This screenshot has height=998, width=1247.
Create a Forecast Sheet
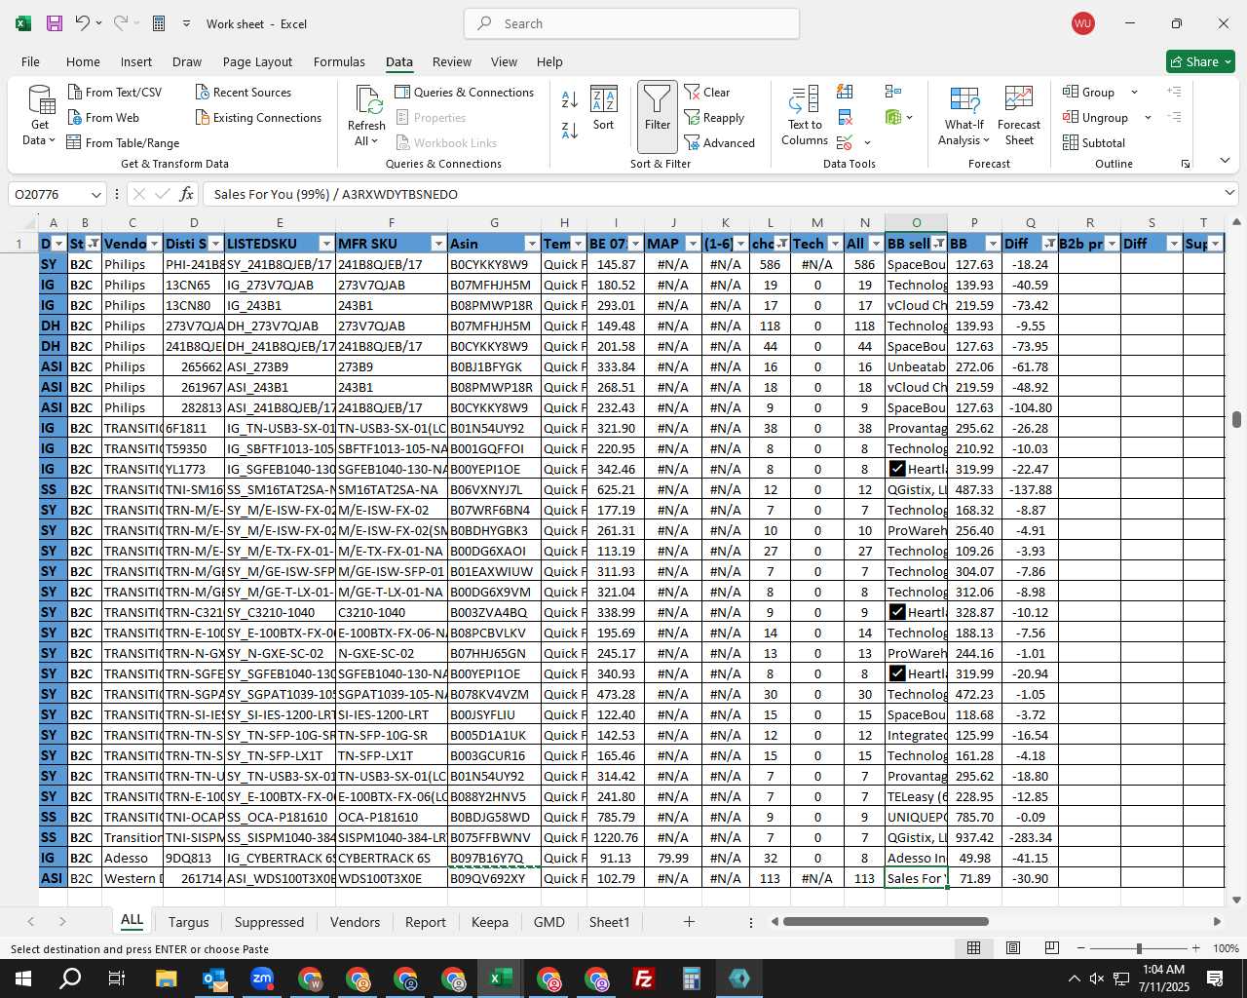[1019, 116]
